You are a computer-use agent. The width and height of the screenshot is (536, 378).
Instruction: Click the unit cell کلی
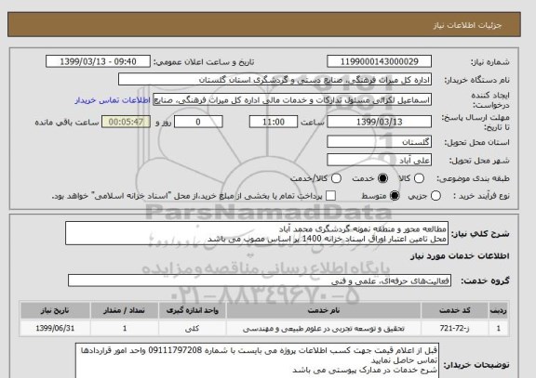coord(192,328)
